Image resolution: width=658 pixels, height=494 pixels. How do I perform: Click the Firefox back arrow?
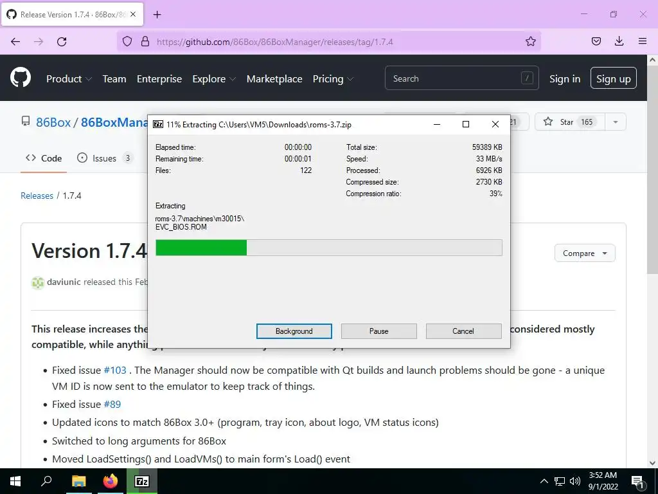pos(15,42)
